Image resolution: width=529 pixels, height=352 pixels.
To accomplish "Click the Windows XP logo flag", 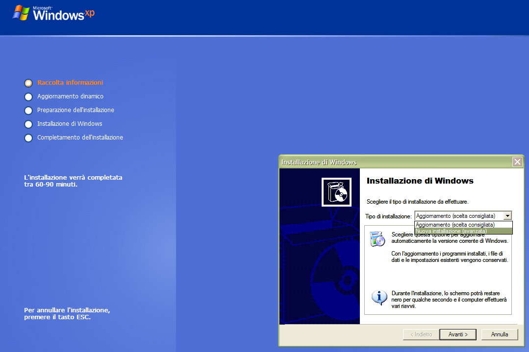I will [21, 13].
